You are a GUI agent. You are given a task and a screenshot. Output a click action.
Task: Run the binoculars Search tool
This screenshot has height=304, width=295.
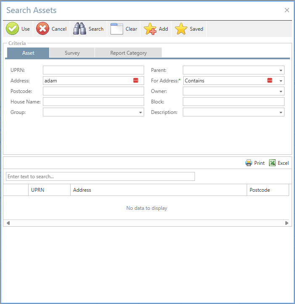(x=79, y=29)
